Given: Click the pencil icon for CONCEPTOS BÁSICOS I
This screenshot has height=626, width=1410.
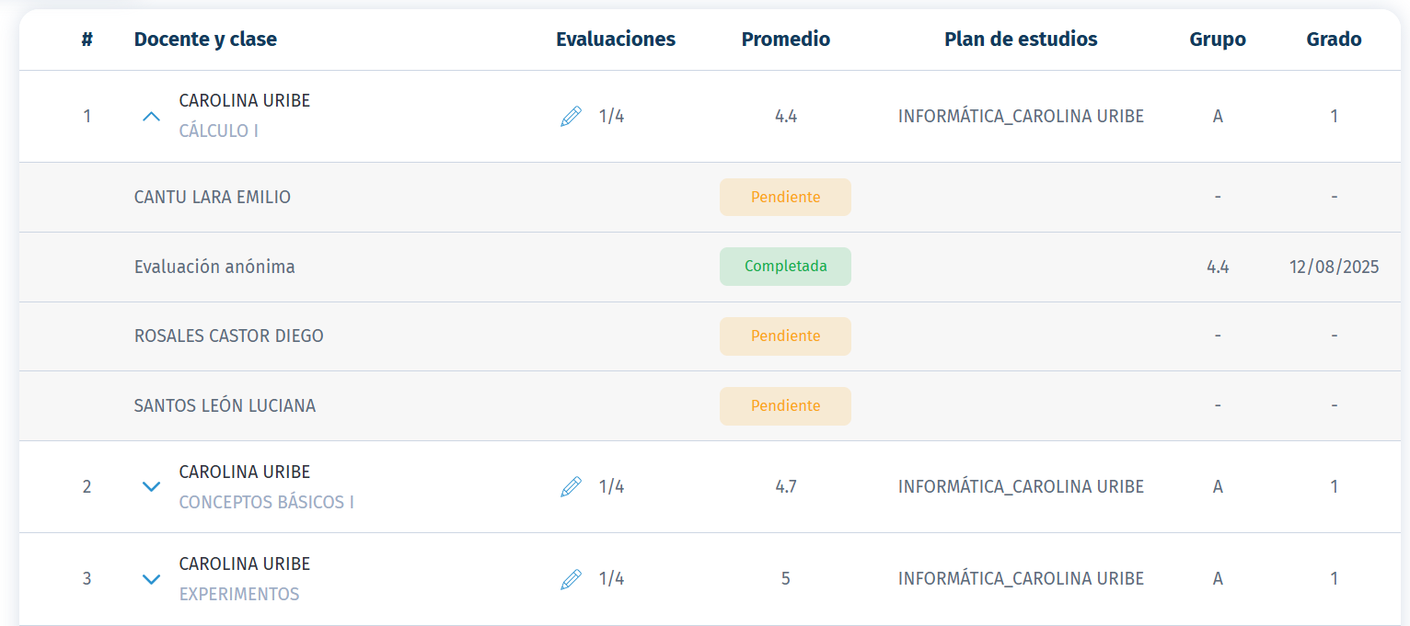Looking at the screenshot, I should coord(571,487).
